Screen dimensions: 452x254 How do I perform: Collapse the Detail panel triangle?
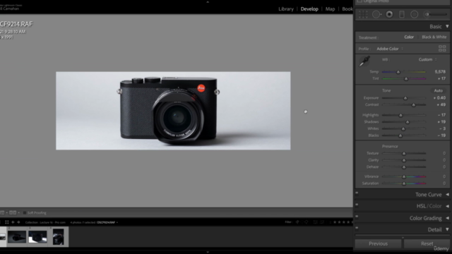point(447,229)
